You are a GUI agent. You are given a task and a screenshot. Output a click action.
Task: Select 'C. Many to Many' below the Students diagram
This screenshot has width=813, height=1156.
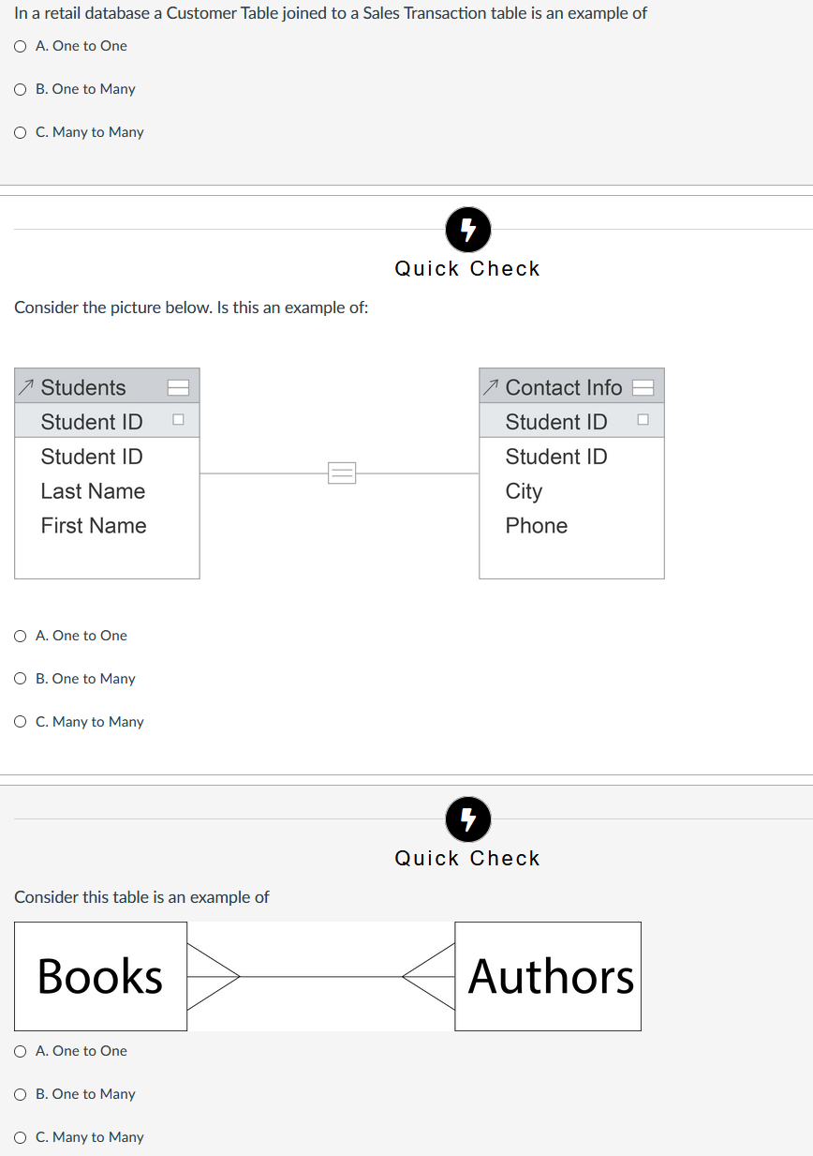(x=20, y=722)
